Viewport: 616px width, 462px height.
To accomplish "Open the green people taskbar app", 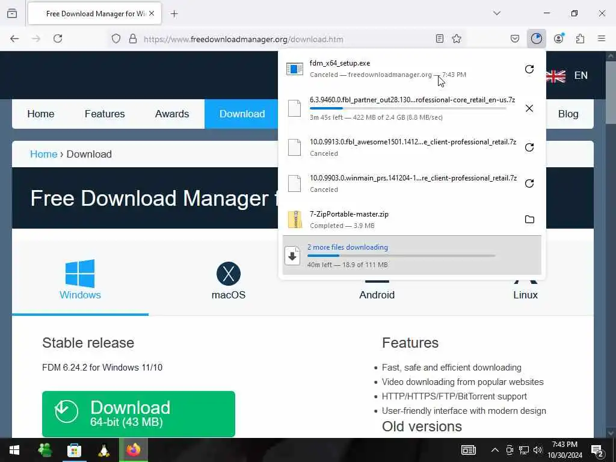I will (x=45, y=450).
